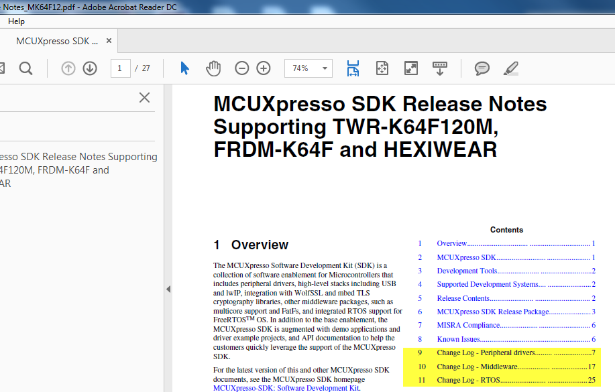Viewport: 615px width, 392px height.
Task: Zoom out with the minus button
Action: pos(241,68)
